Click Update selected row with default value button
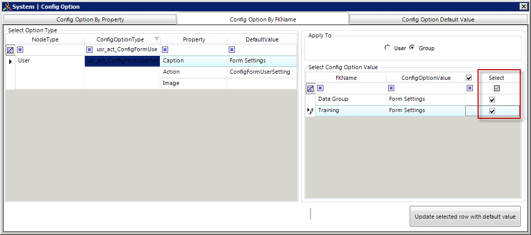Screen dimensions: 531x235 (465, 216)
